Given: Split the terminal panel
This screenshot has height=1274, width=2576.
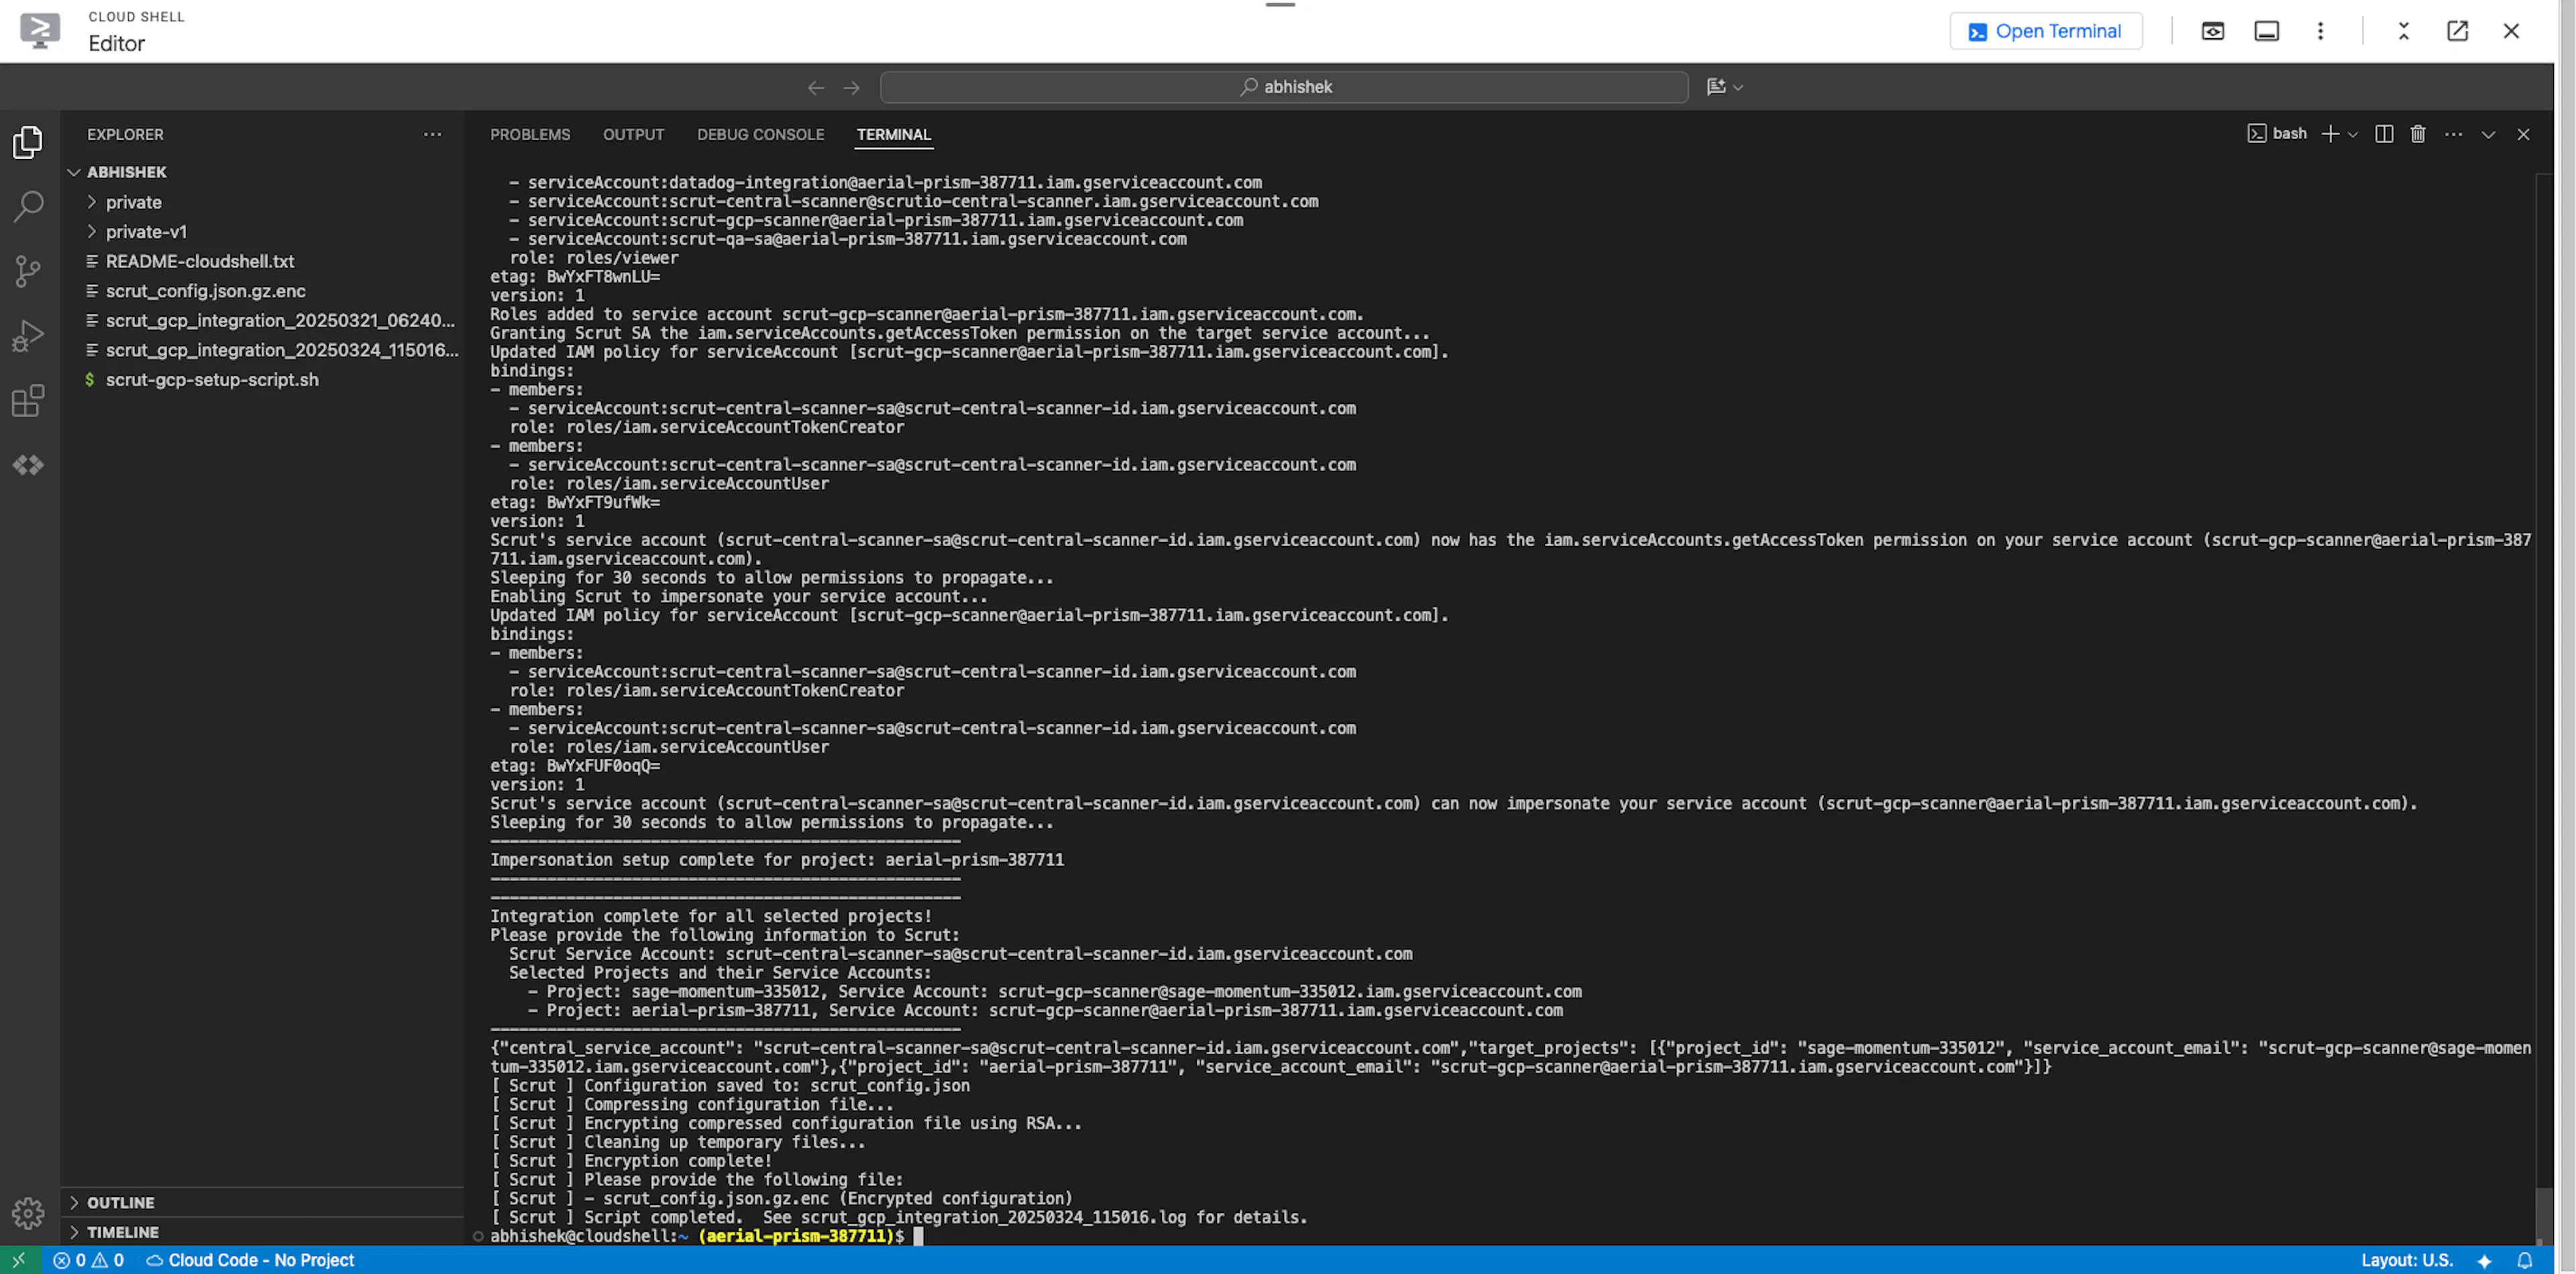Looking at the screenshot, I should pyautogui.click(x=2384, y=134).
